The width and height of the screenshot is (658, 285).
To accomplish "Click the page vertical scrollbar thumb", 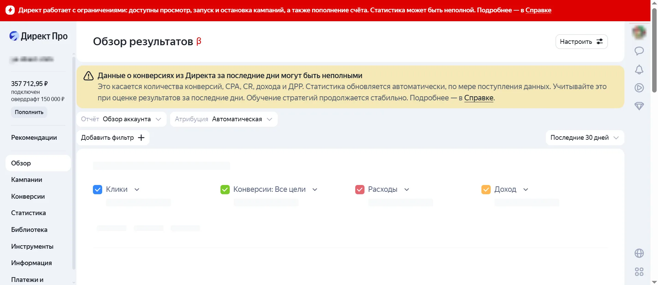I will (654, 50).
